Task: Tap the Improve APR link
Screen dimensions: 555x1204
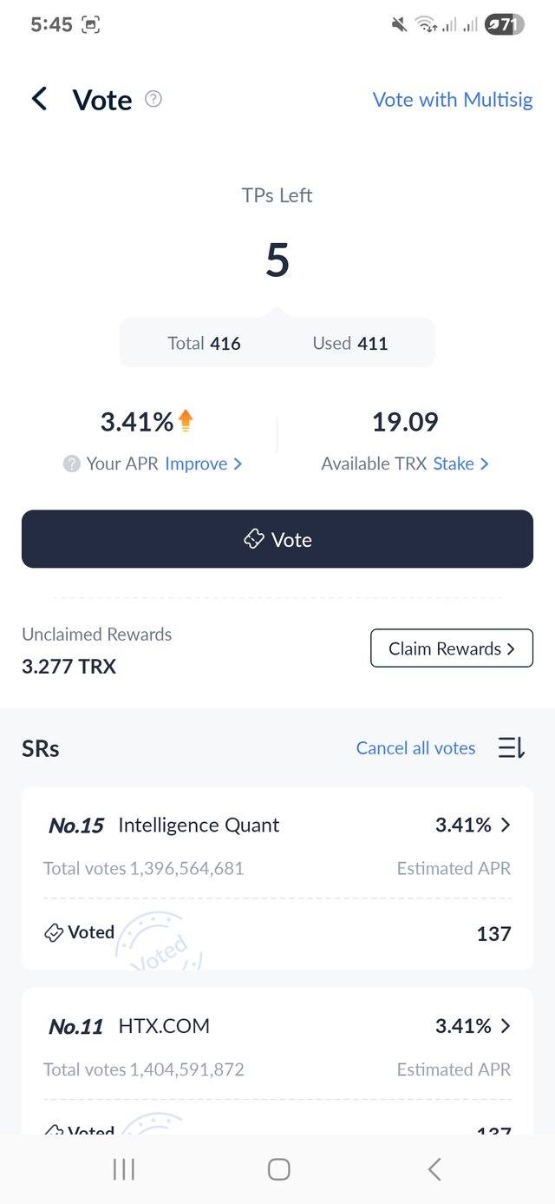Action: 203,464
